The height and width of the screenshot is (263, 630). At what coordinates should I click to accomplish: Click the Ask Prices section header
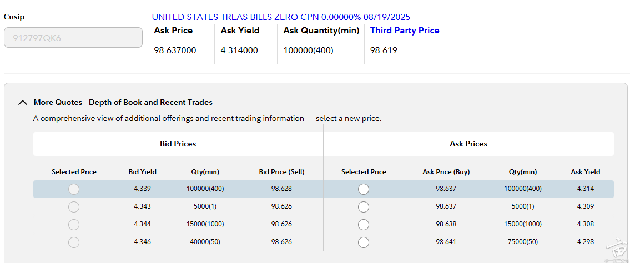click(x=468, y=144)
